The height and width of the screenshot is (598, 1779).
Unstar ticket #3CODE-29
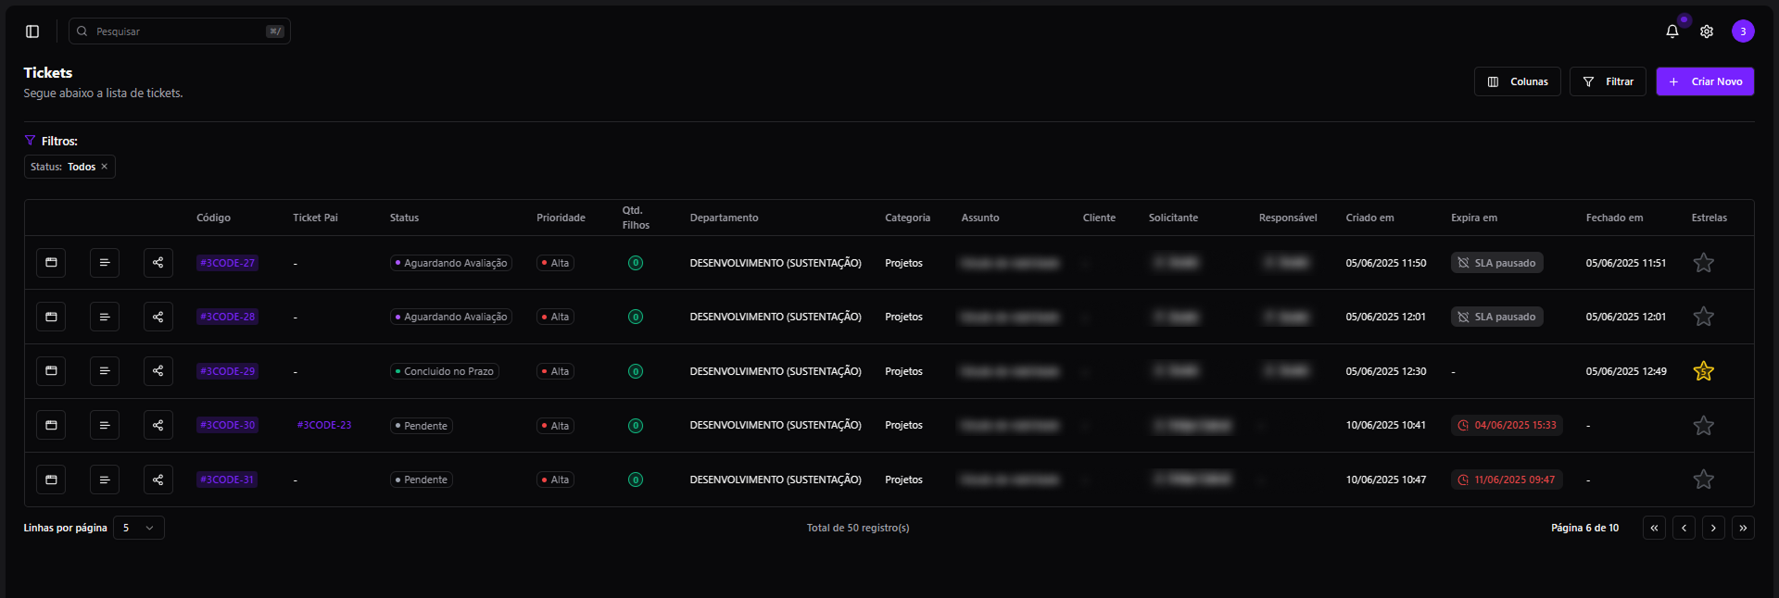1703,371
